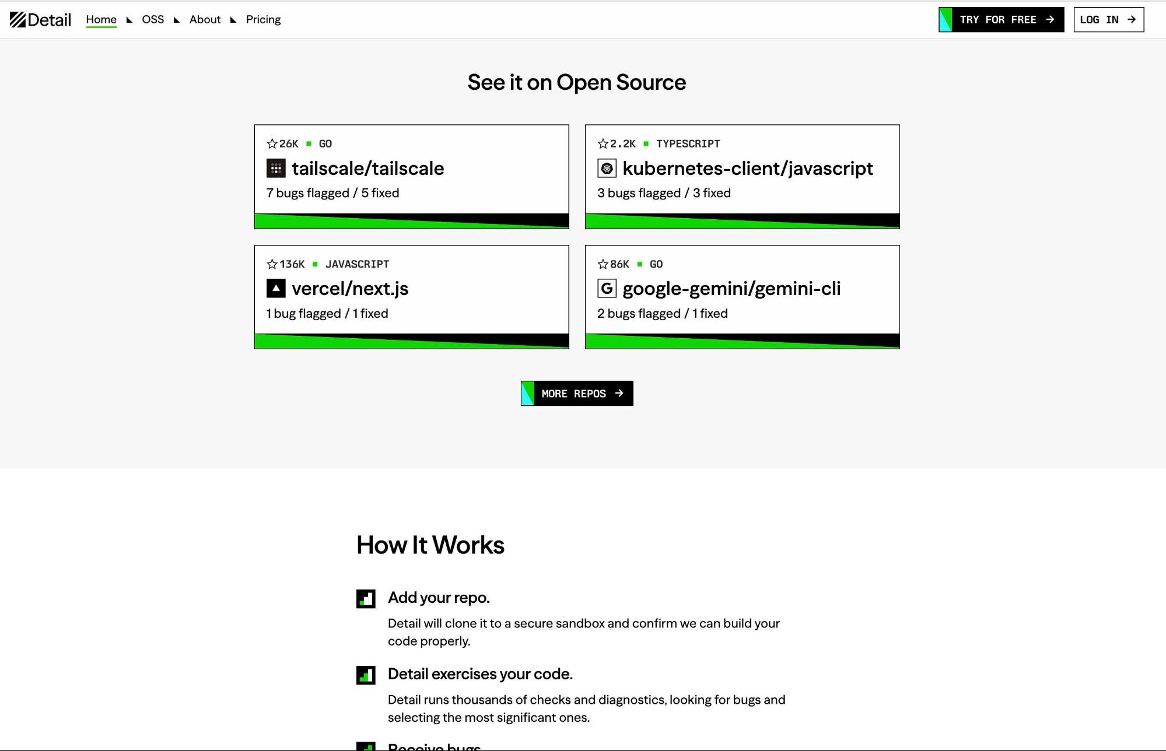The image size is (1166, 751).
Task: Go to the Pricing page
Action: pos(263,20)
